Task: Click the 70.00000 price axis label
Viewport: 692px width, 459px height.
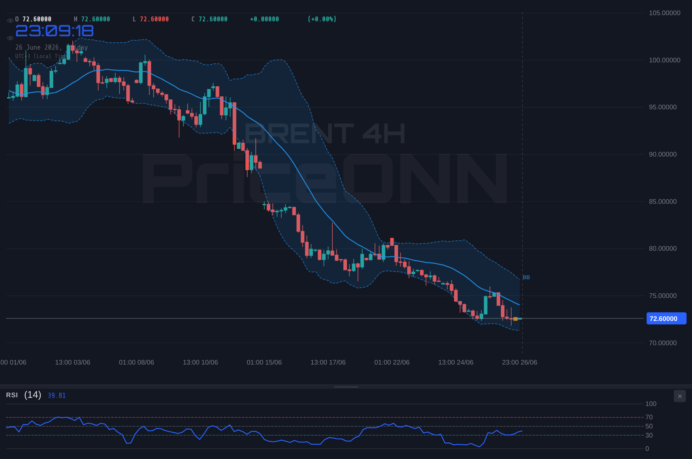Action: (x=663, y=343)
